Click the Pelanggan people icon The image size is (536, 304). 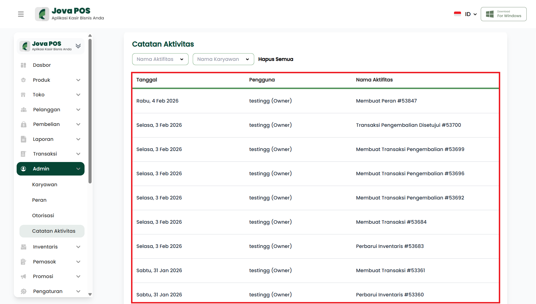[23, 110]
